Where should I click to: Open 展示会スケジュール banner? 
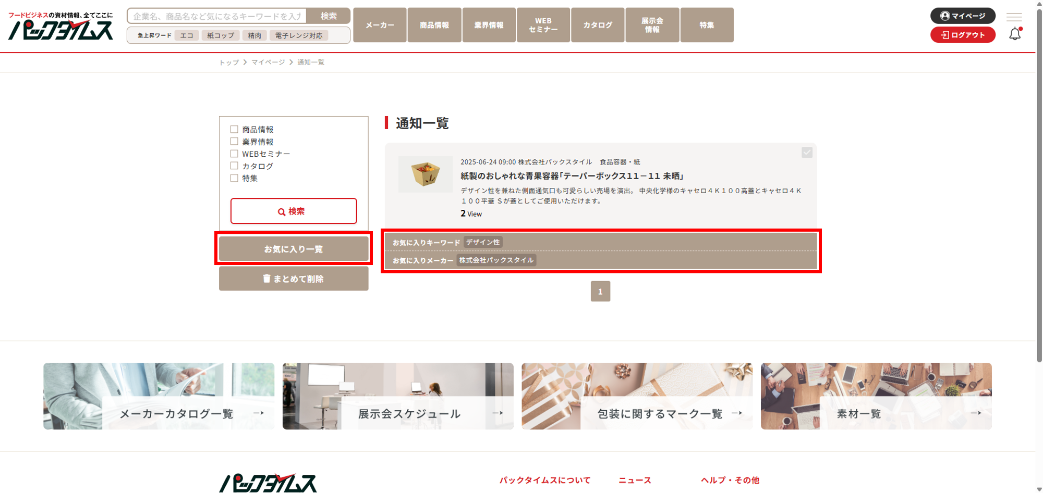398,396
